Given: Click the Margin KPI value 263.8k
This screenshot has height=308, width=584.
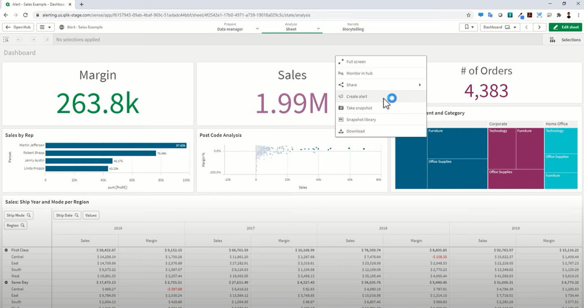Looking at the screenshot, I should [x=98, y=103].
